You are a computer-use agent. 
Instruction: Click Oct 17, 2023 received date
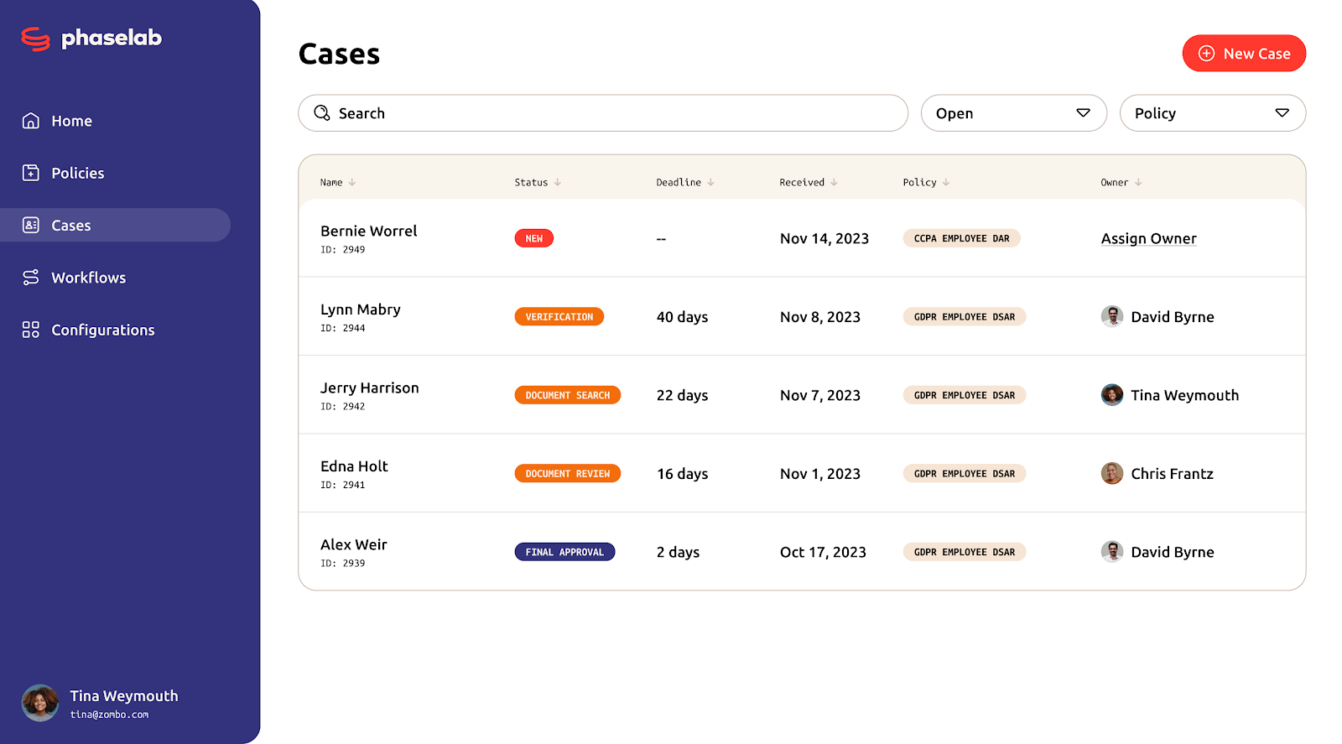click(823, 552)
